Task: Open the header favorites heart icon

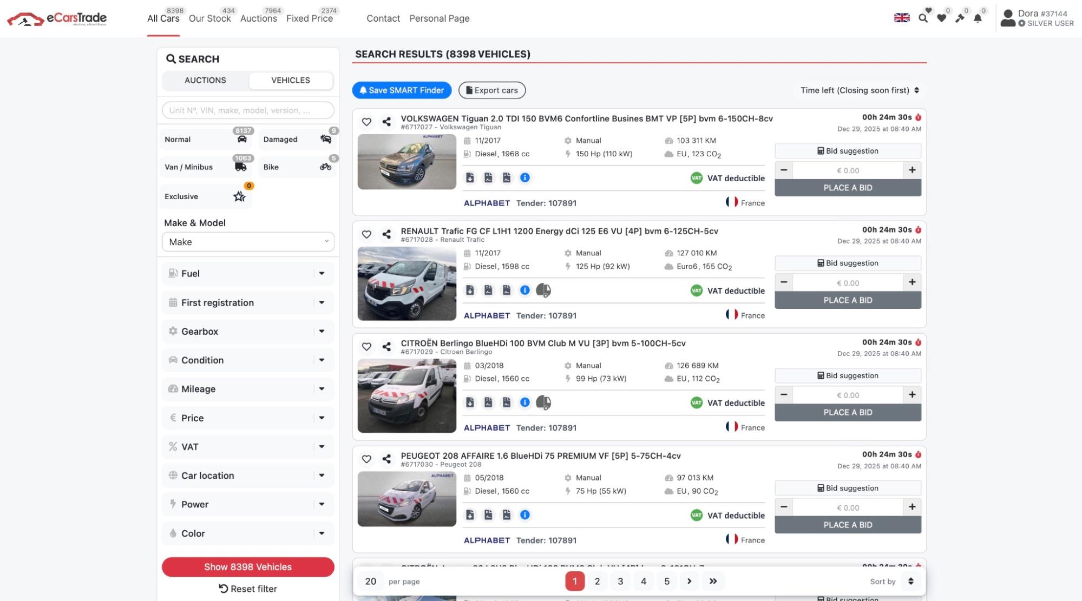Action: (x=942, y=18)
